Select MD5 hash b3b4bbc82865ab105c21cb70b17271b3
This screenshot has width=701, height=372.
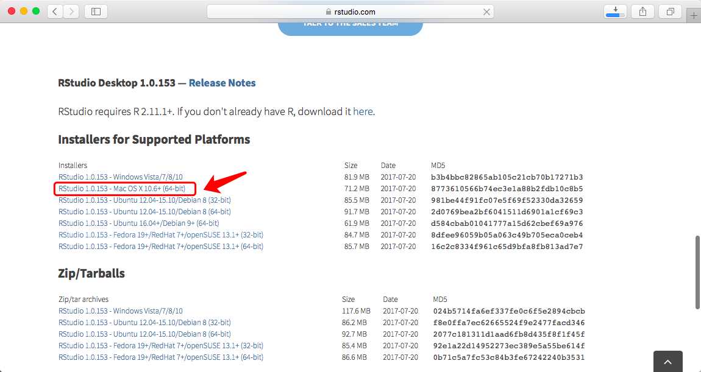(x=507, y=177)
